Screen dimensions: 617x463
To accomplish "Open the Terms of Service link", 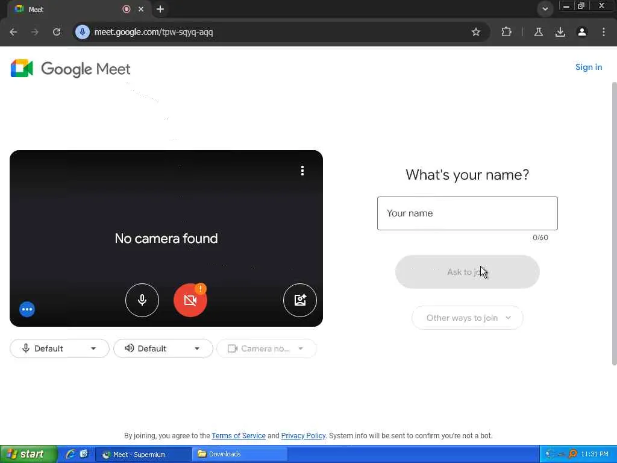I will coord(239,436).
